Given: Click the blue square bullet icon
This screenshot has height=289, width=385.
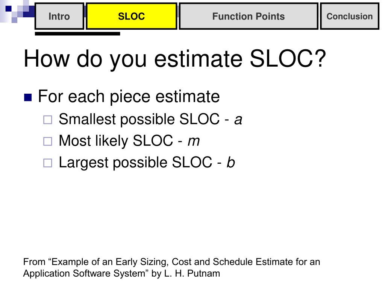Looking at the screenshot, I should 28,97.
